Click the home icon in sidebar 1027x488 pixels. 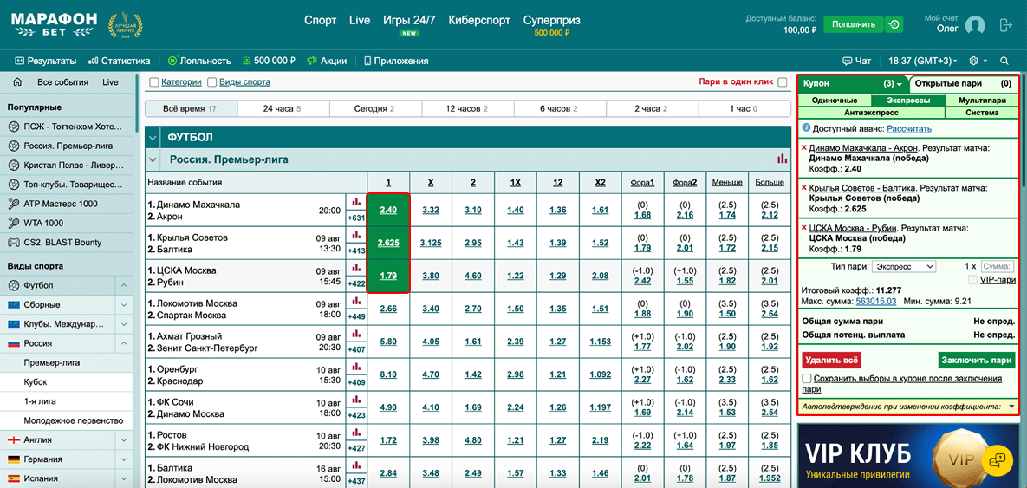(x=16, y=82)
